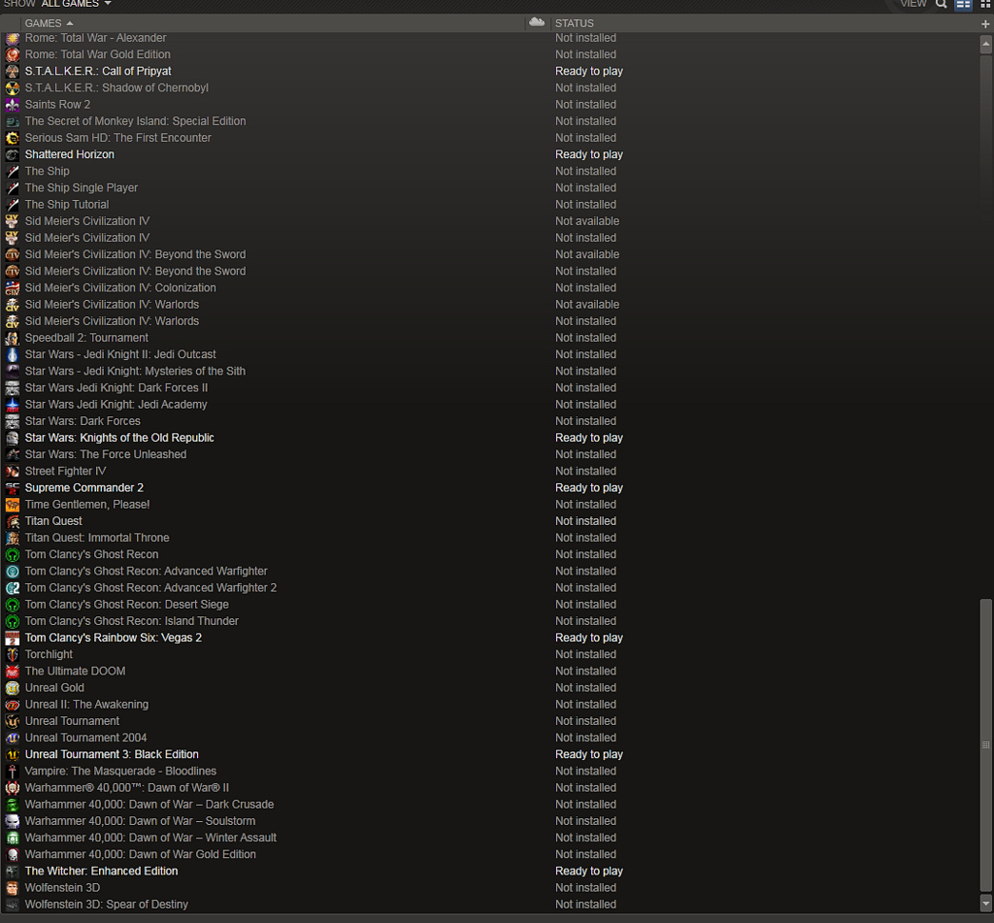Click the Knights of the Old Republic icon
The height and width of the screenshot is (923, 994).
(12, 438)
